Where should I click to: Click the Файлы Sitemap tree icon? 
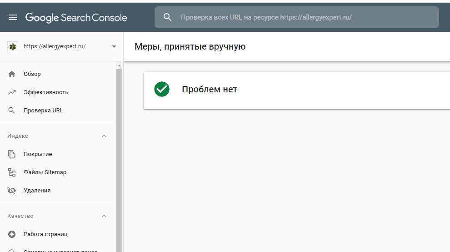12,172
